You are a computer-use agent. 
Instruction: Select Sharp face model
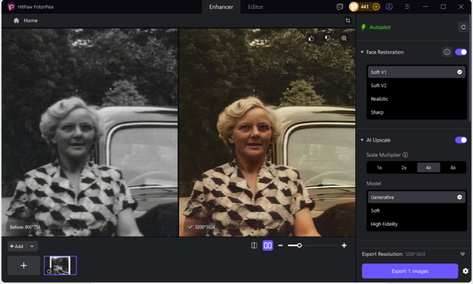(417, 112)
